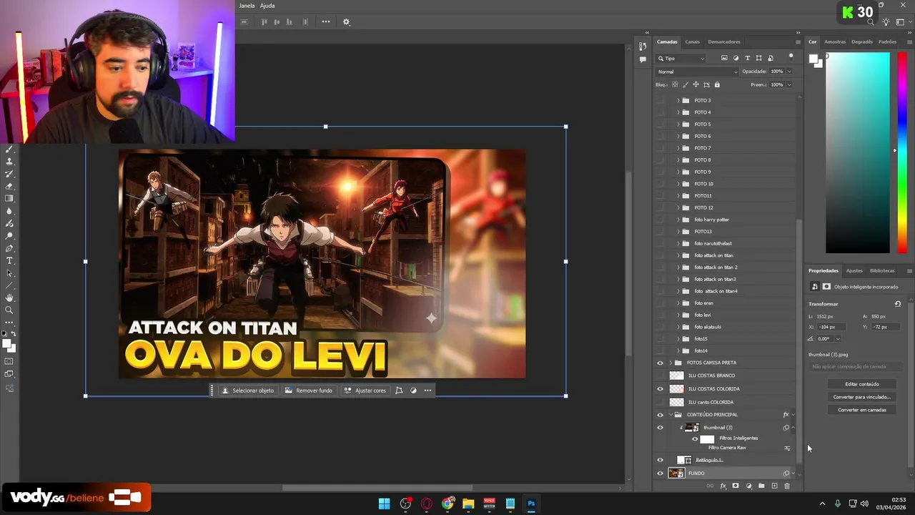Screen dimensions: 915x515
Task: Collapse the CONTEÚDO PRINCIPAL group
Action: pyautogui.click(x=670, y=415)
